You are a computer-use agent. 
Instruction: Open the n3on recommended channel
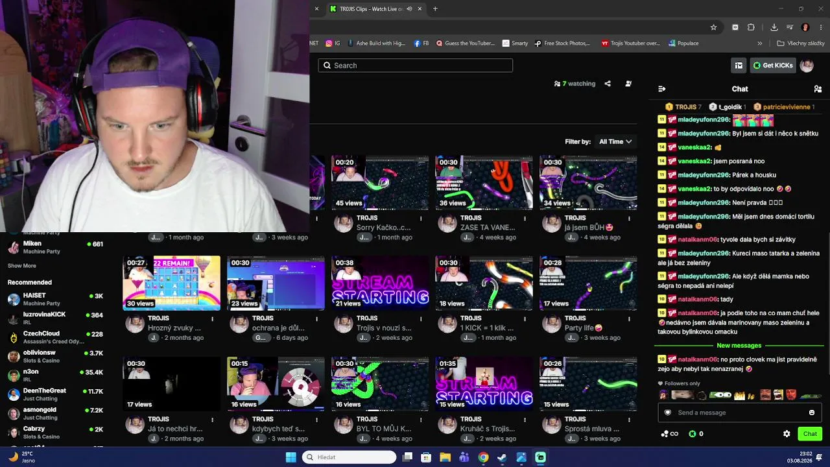[x=55, y=376]
